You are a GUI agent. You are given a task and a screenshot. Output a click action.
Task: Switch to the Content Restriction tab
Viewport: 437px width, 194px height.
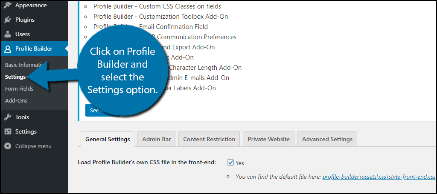[x=209, y=139]
